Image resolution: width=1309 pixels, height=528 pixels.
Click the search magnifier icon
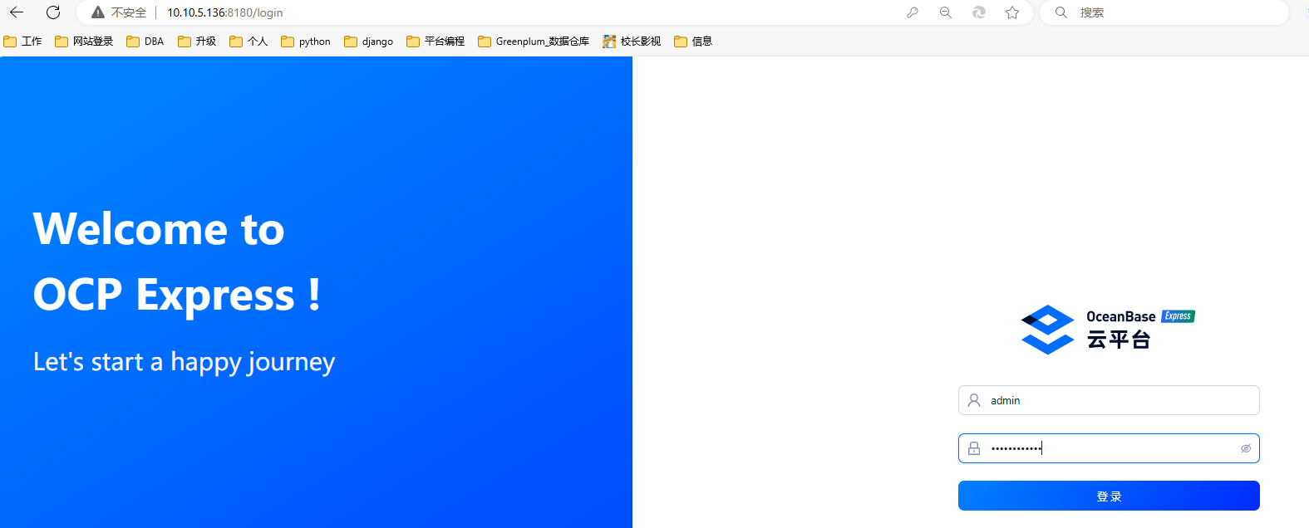(1061, 12)
